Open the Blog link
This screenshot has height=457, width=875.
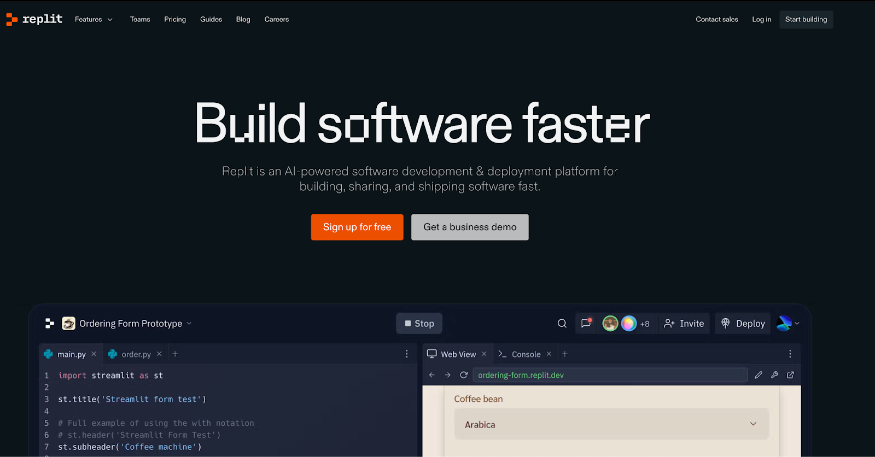click(243, 19)
